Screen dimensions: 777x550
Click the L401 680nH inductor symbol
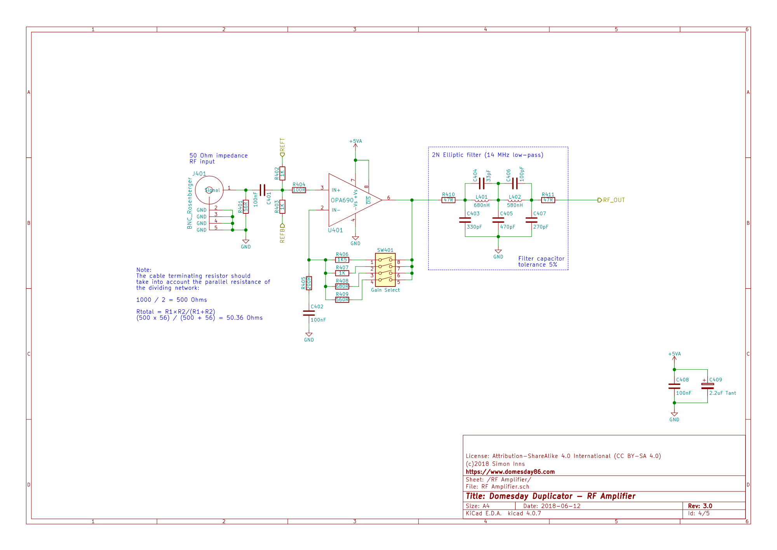[x=481, y=200]
